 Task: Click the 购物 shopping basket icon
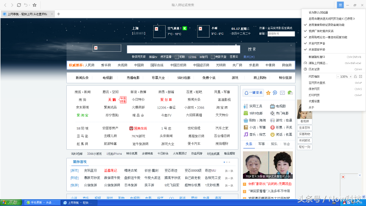coord(246,120)
